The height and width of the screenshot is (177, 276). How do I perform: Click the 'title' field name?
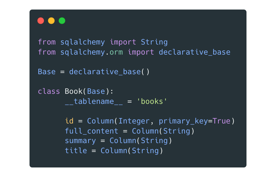point(76,151)
